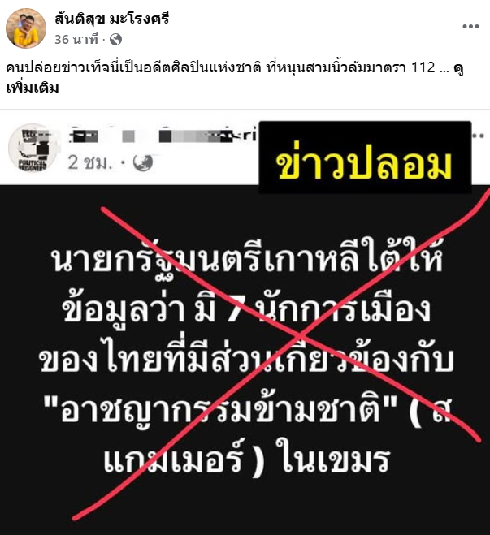The image size is (490, 535).
Task: Click the line ของไทยที่มีส่วนเกี่ยวข้องกับ
Action: [246, 360]
